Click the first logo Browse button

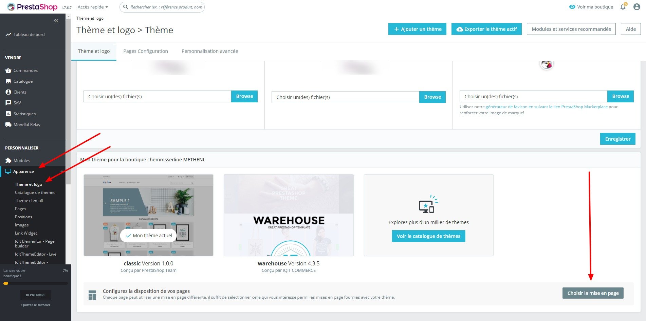tap(244, 96)
